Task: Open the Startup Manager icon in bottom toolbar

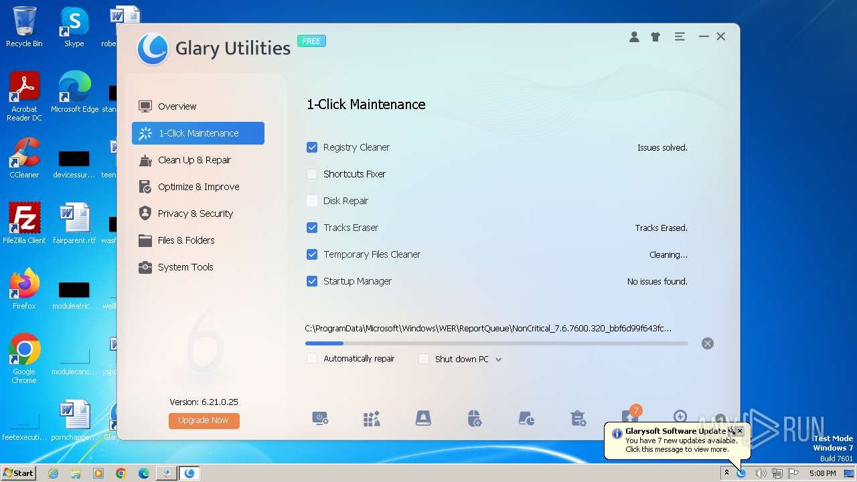Action: point(321,418)
